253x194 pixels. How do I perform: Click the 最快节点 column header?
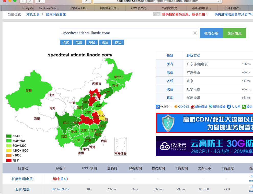193,56
